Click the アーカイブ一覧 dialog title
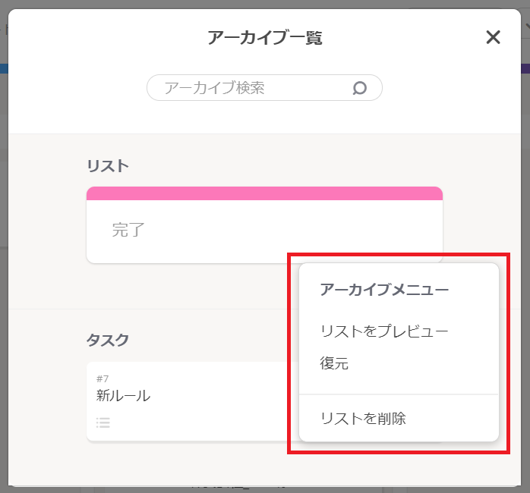 (265, 38)
